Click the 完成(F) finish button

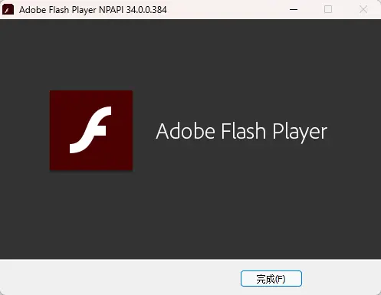click(x=271, y=279)
